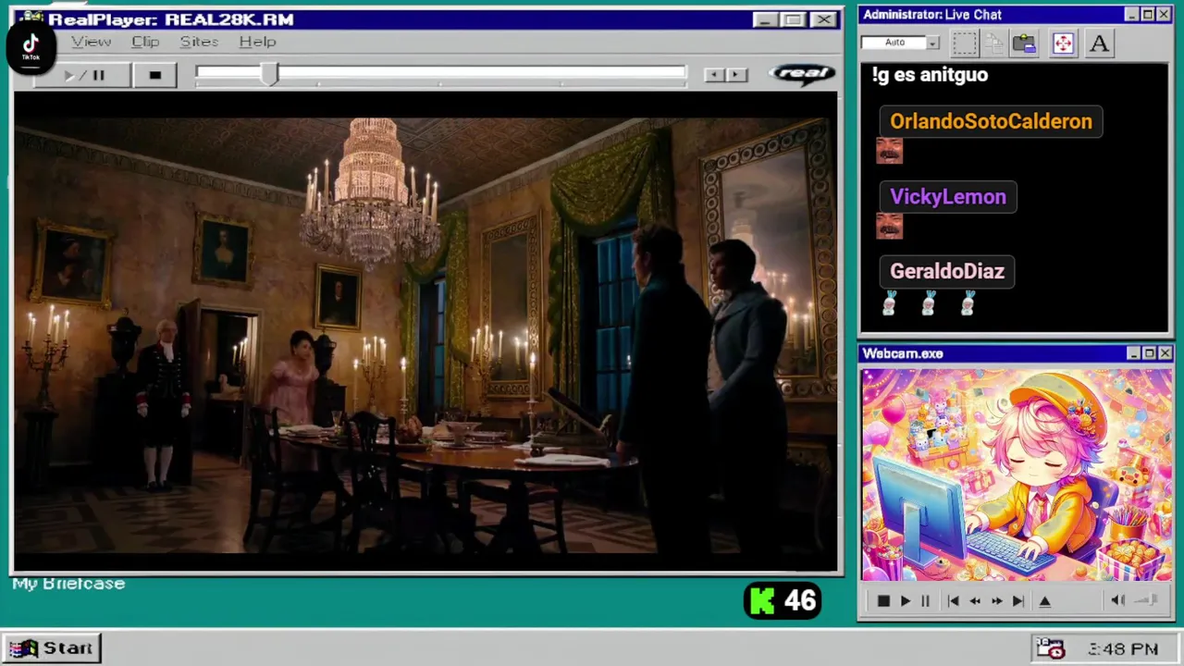Image resolution: width=1184 pixels, height=666 pixels.
Task: Click username GeraldoDiaz in Live Chat
Action: point(947,271)
